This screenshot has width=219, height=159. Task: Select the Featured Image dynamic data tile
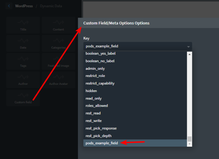coord(59,62)
